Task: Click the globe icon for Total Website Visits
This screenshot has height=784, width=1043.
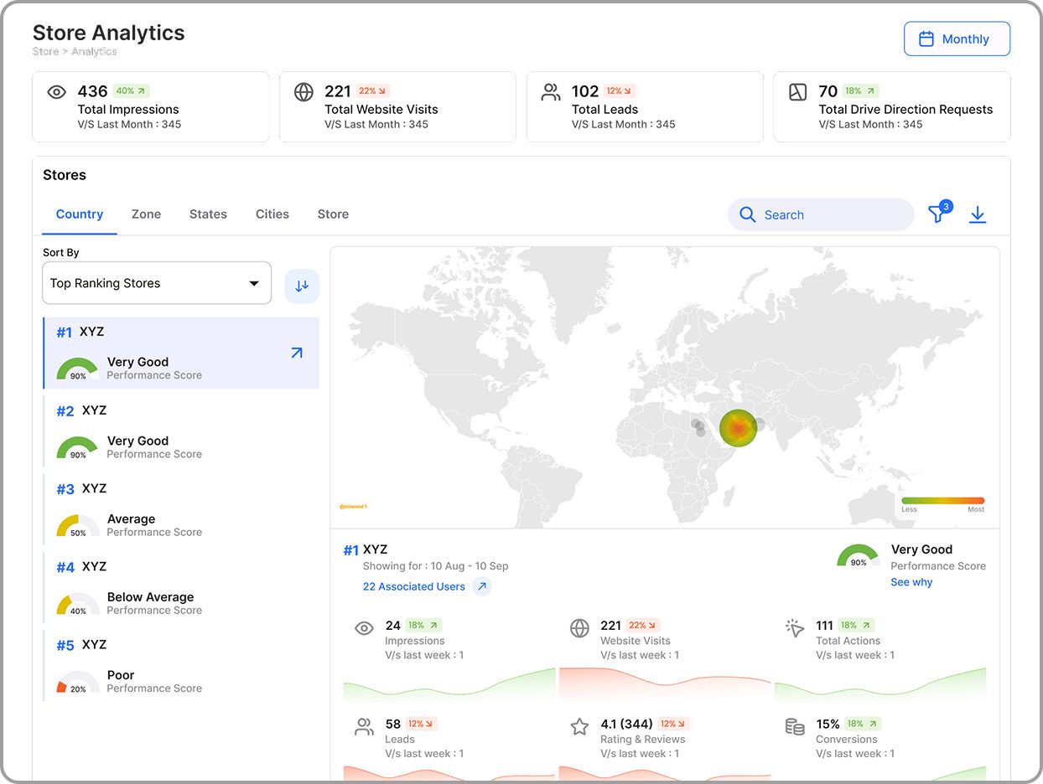Action: 304,93
